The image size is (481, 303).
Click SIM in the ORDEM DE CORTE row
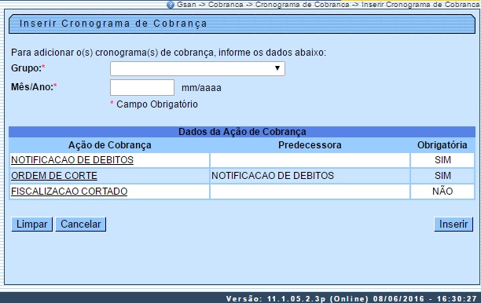[x=442, y=176]
